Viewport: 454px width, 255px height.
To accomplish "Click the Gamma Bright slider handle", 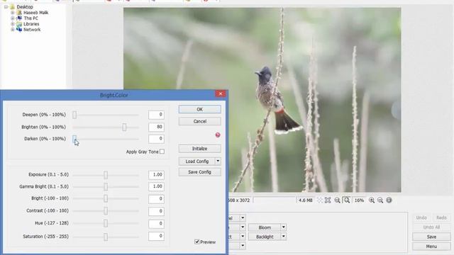I will pyautogui.click(x=106, y=187).
